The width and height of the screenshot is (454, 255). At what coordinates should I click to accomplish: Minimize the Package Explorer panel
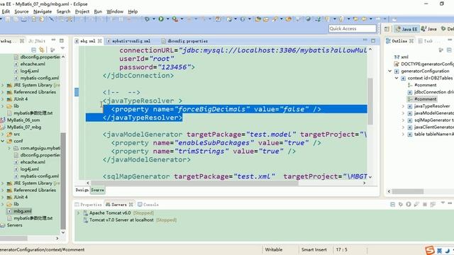point(54,40)
